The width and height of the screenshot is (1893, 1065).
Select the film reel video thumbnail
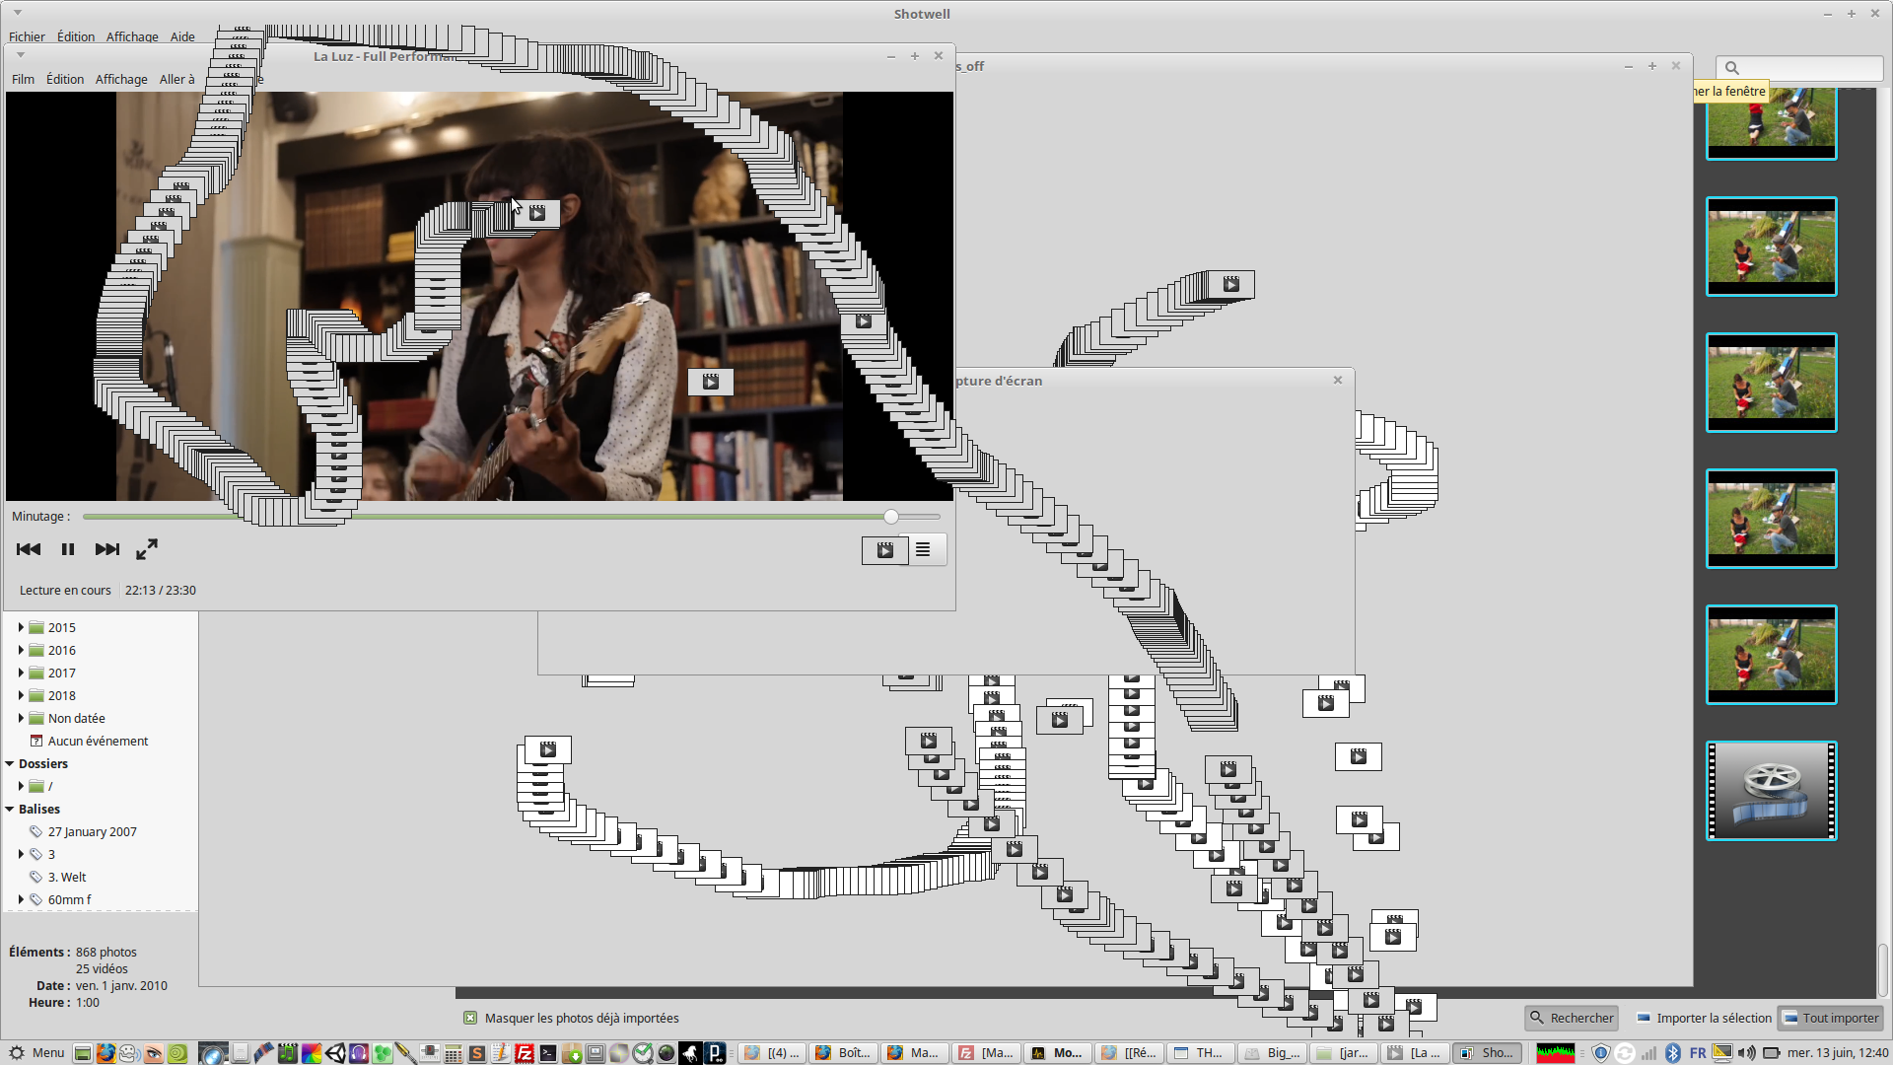(x=1771, y=791)
